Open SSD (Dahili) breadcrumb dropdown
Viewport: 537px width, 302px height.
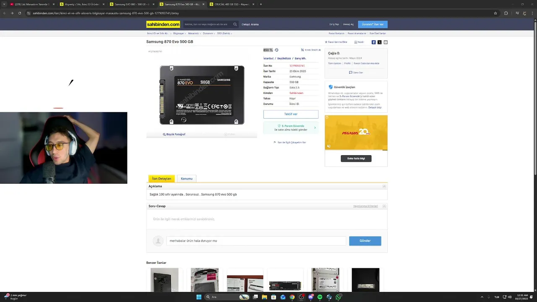pos(224,33)
